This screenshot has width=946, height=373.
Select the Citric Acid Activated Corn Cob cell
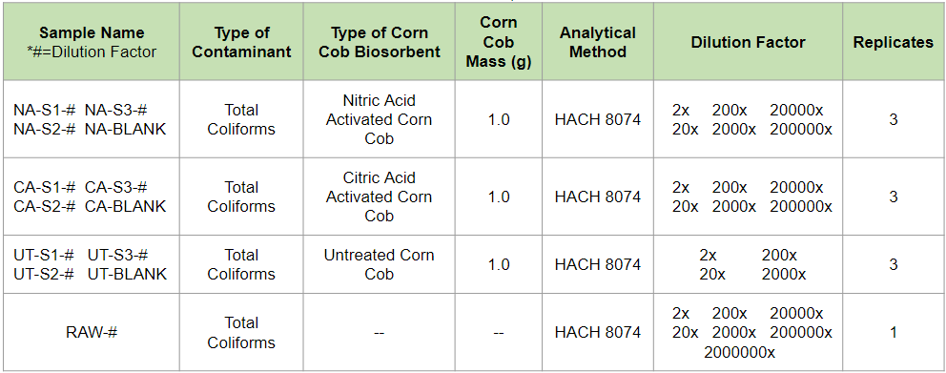379,197
